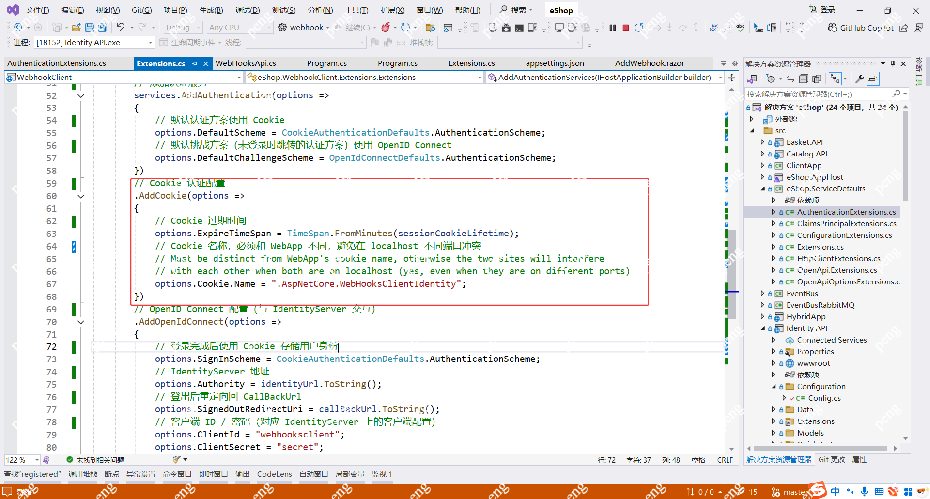Split the editor window with the split icon
Image resolution: width=930 pixels, height=499 pixels.
(732, 78)
